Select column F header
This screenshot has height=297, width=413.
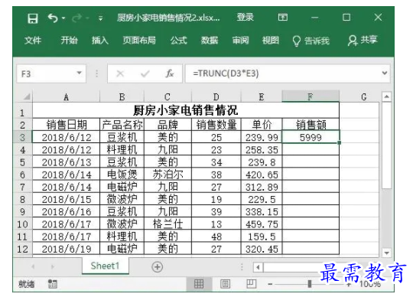[311, 96]
